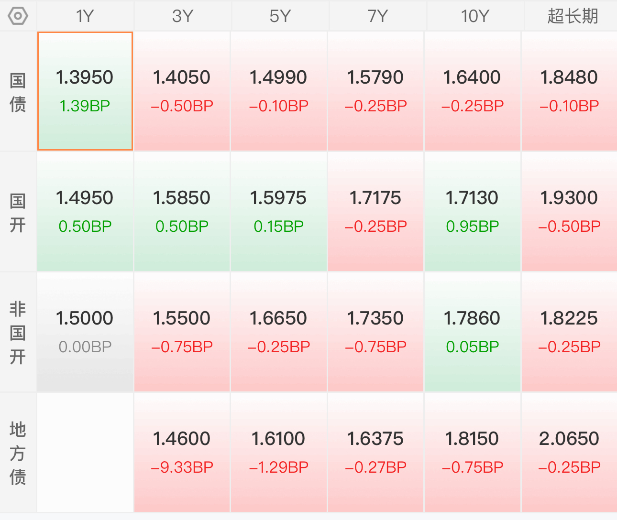Select the 非国开 10Y green cell 1.7860
Screen dimensions: 617x520
472,332
